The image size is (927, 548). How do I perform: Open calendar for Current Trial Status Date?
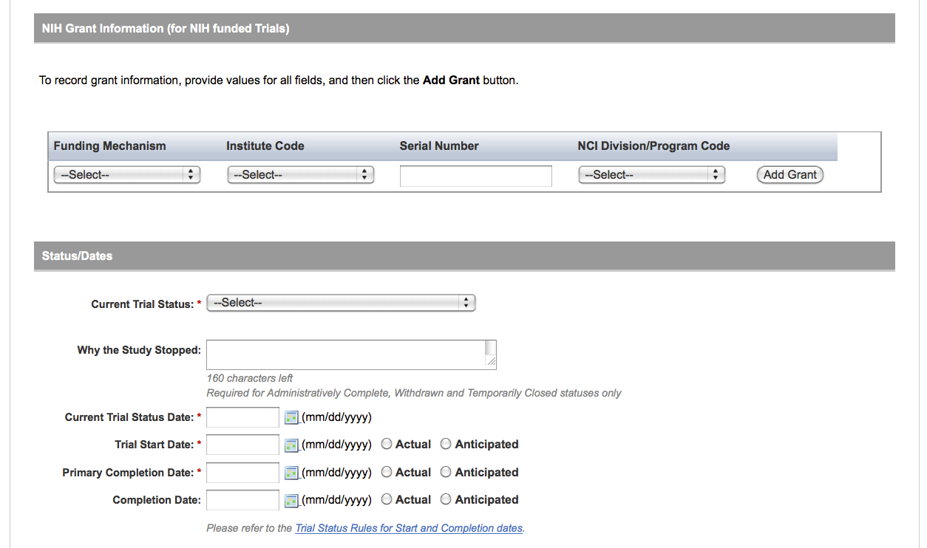(291, 418)
